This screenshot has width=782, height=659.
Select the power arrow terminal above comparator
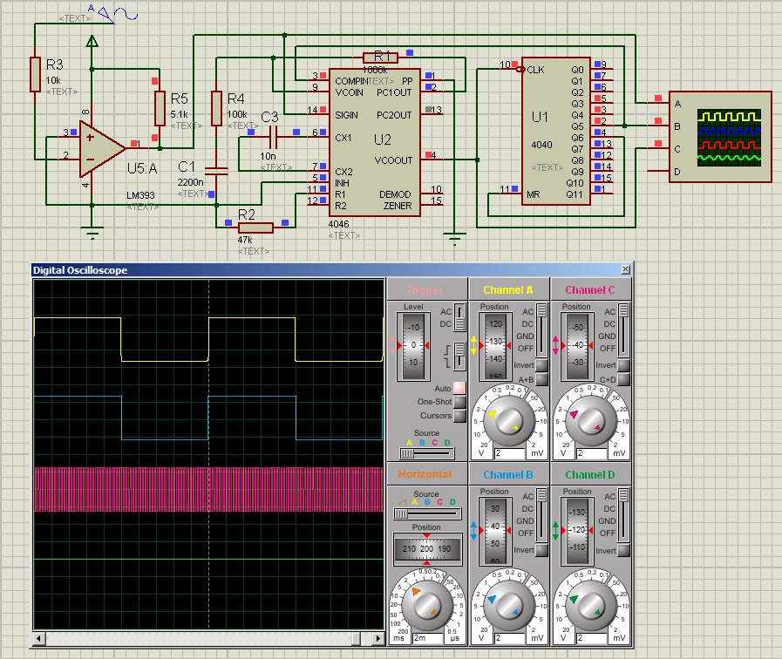point(92,41)
